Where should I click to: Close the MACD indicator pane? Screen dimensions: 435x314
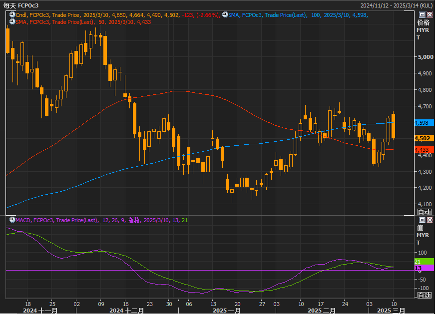(430, 220)
